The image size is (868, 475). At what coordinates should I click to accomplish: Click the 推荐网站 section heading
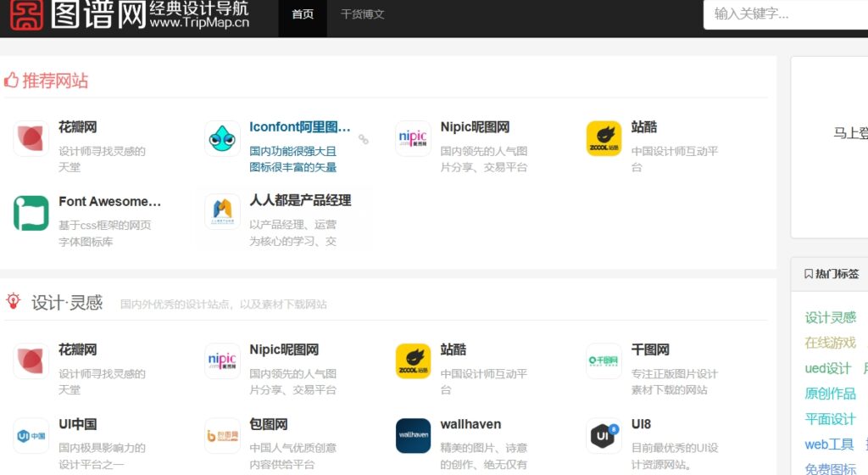55,81
